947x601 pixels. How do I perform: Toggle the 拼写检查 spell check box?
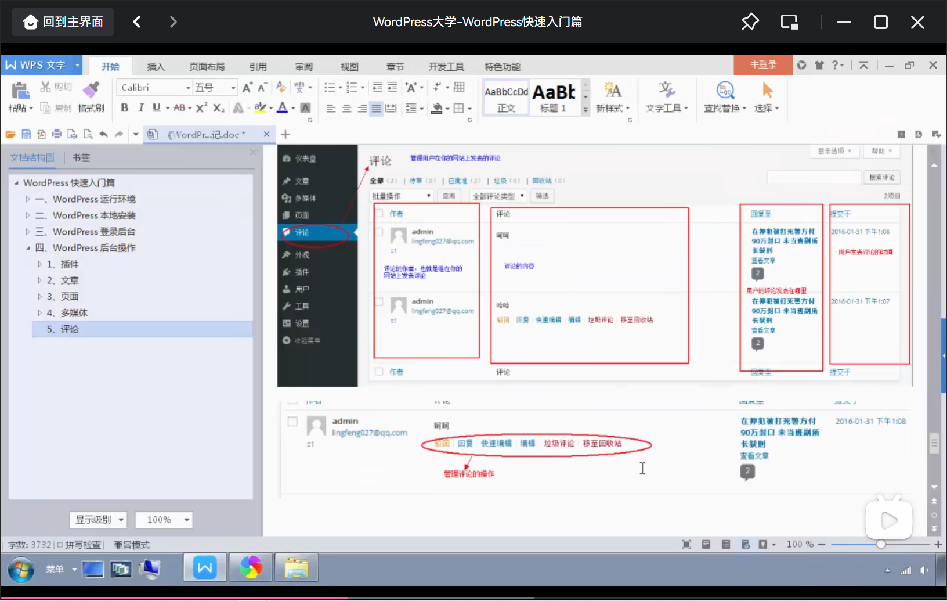60,545
